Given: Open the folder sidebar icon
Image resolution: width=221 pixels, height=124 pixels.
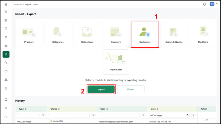Looking at the screenshot, I should point(6,71).
